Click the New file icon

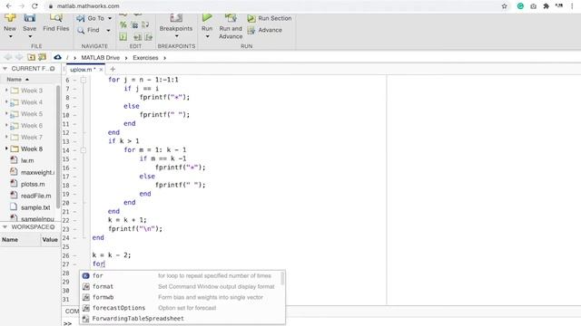point(10,18)
